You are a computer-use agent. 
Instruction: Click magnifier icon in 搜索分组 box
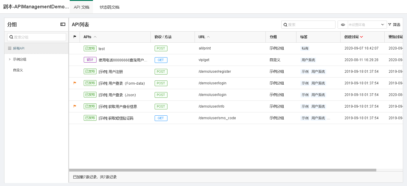pos(11,37)
